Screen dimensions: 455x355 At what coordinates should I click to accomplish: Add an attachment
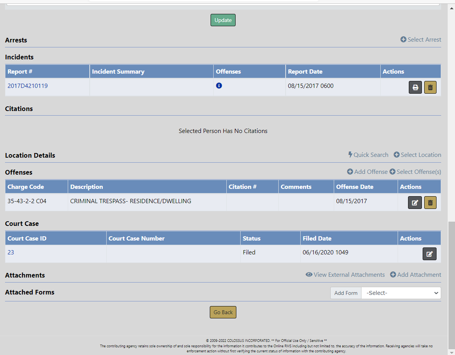tap(416, 275)
